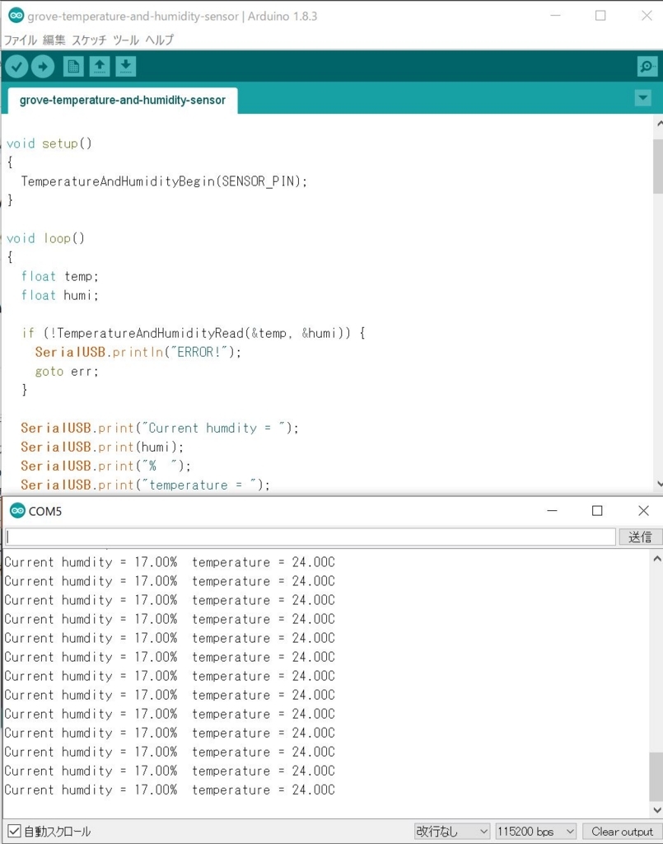Focus the serial monitor send input field
Screen dimensions: 663x844
coord(310,537)
